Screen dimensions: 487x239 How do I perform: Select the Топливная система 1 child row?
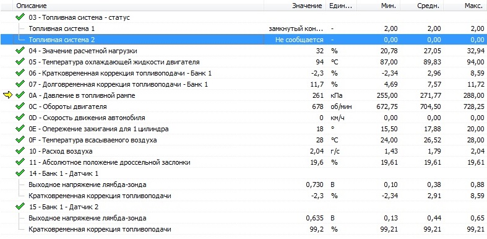click(x=244, y=28)
